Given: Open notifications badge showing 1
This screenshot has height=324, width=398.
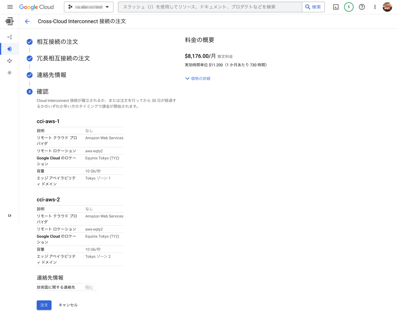Looking at the screenshot, I should 349,7.
